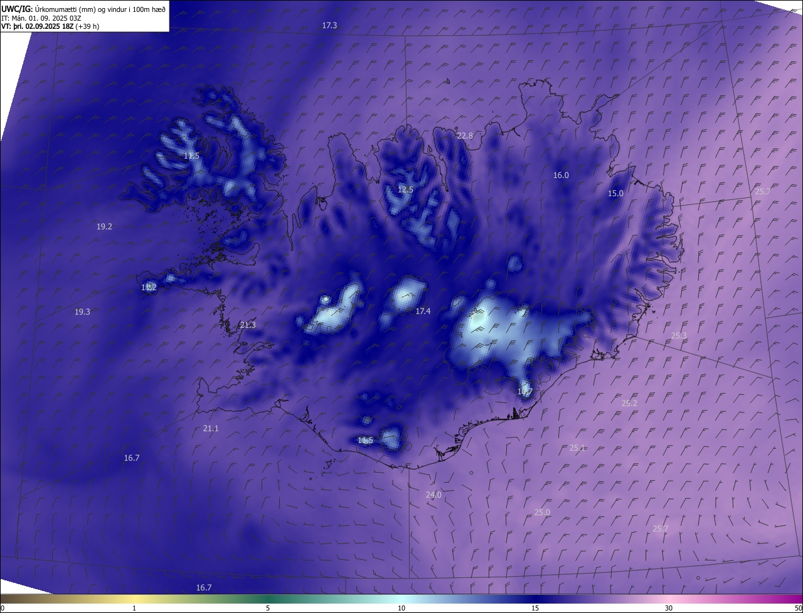Screen dimensions: 803x613
Task: Click the 1 tick on the color scale
Action: (x=134, y=609)
